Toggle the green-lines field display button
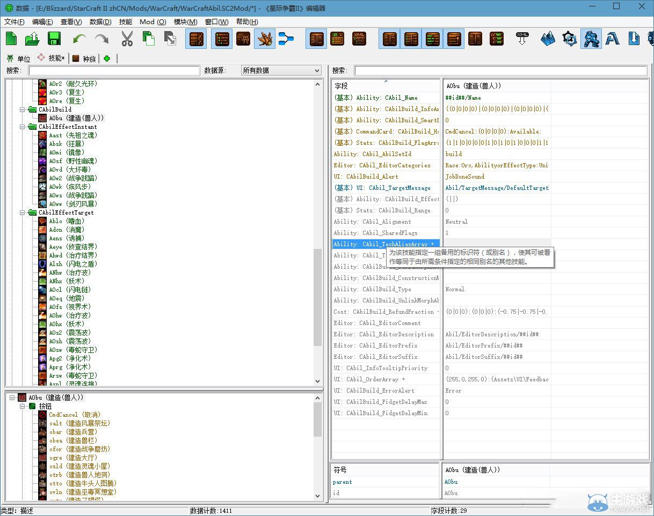 [x=432, y=39]
